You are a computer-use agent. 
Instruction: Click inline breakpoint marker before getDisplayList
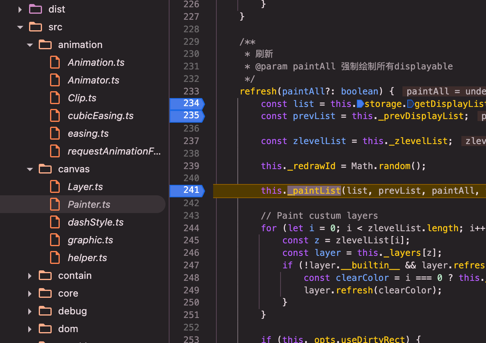[x=411, y=104]
